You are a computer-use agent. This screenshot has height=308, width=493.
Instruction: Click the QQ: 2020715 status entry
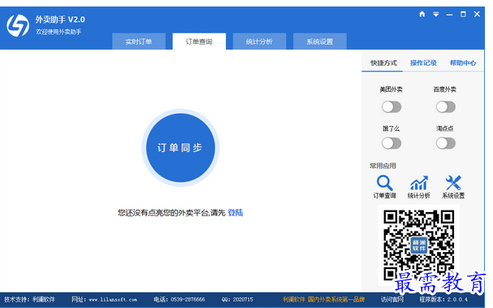click(237, 300)
